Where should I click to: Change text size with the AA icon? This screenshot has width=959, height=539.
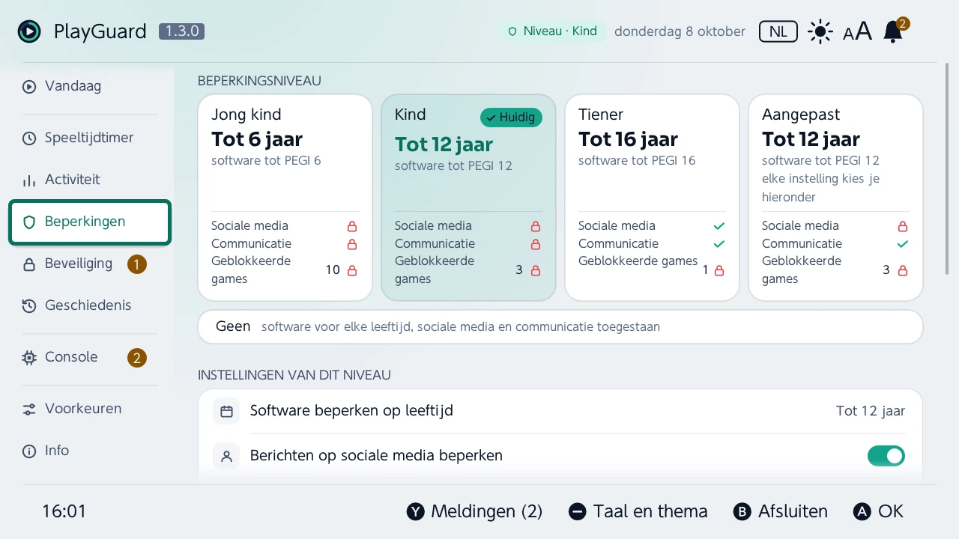pyautogui.click(x=857, y=31)
